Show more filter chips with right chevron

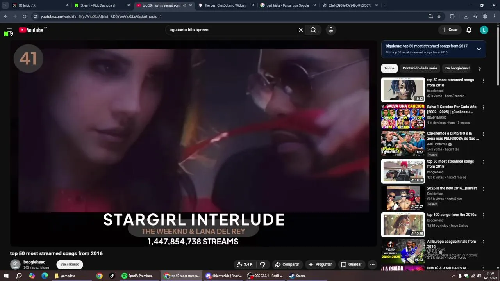(x=480, y=69)
